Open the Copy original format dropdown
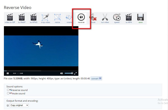Viewport: 168px width, 110px height. click(19, 105)
